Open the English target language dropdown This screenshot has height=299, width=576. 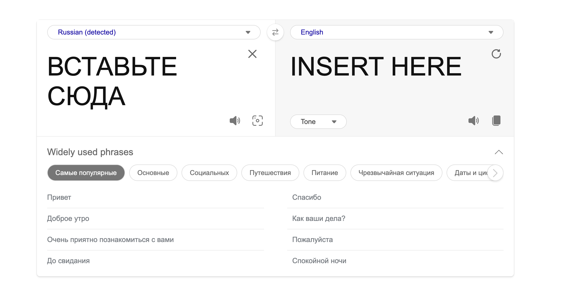(397, 32)
